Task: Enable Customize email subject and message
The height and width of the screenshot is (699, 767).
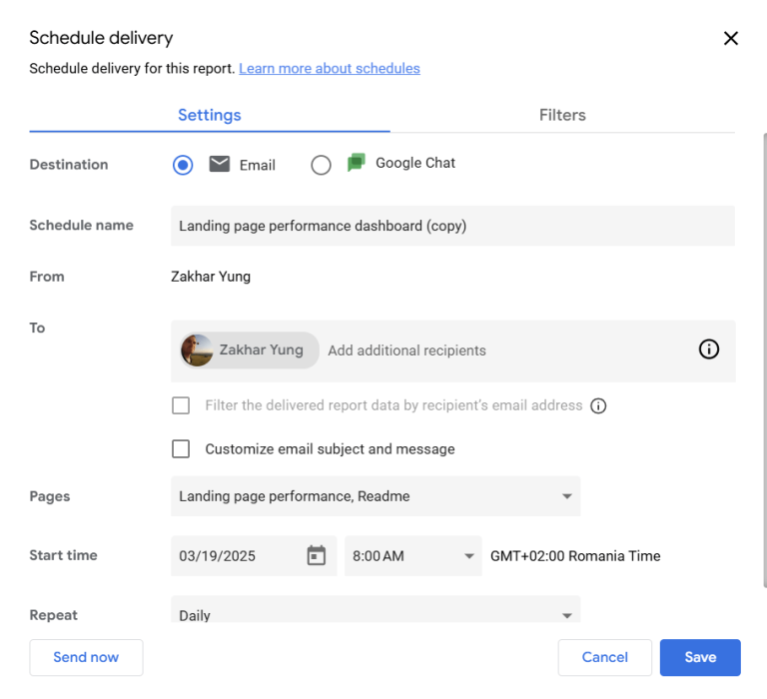Action: tap(181, 449)
